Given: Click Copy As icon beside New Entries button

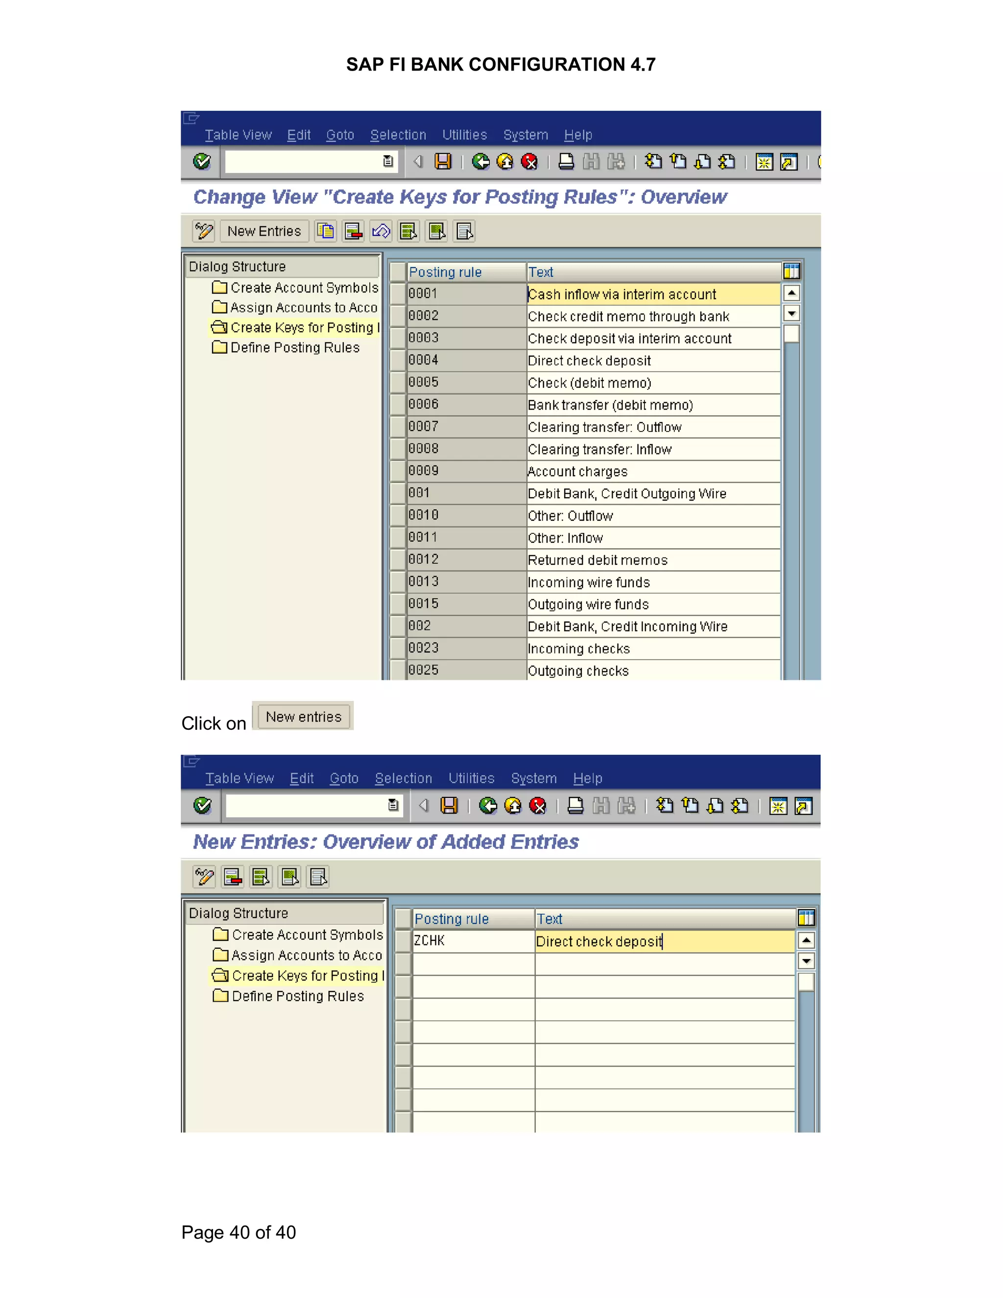Looking at the screenshot, I should (x=326, y=231).
